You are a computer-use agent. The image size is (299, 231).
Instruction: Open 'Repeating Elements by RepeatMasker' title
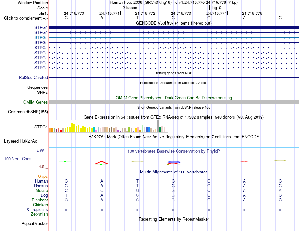(174, 219)
